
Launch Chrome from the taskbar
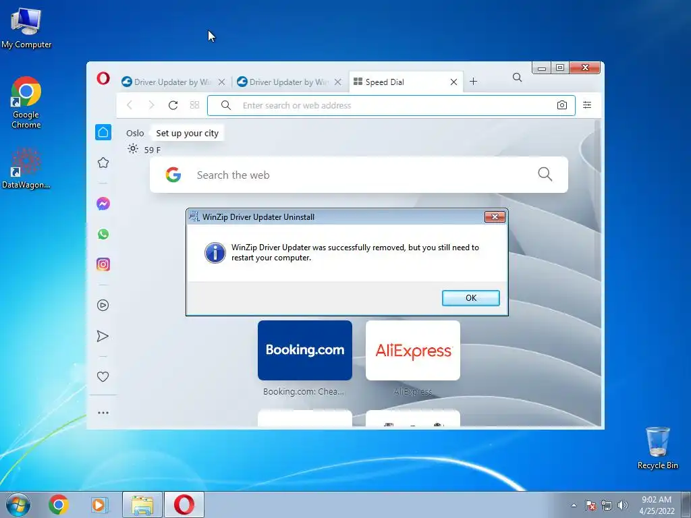(x=59, y=505)
